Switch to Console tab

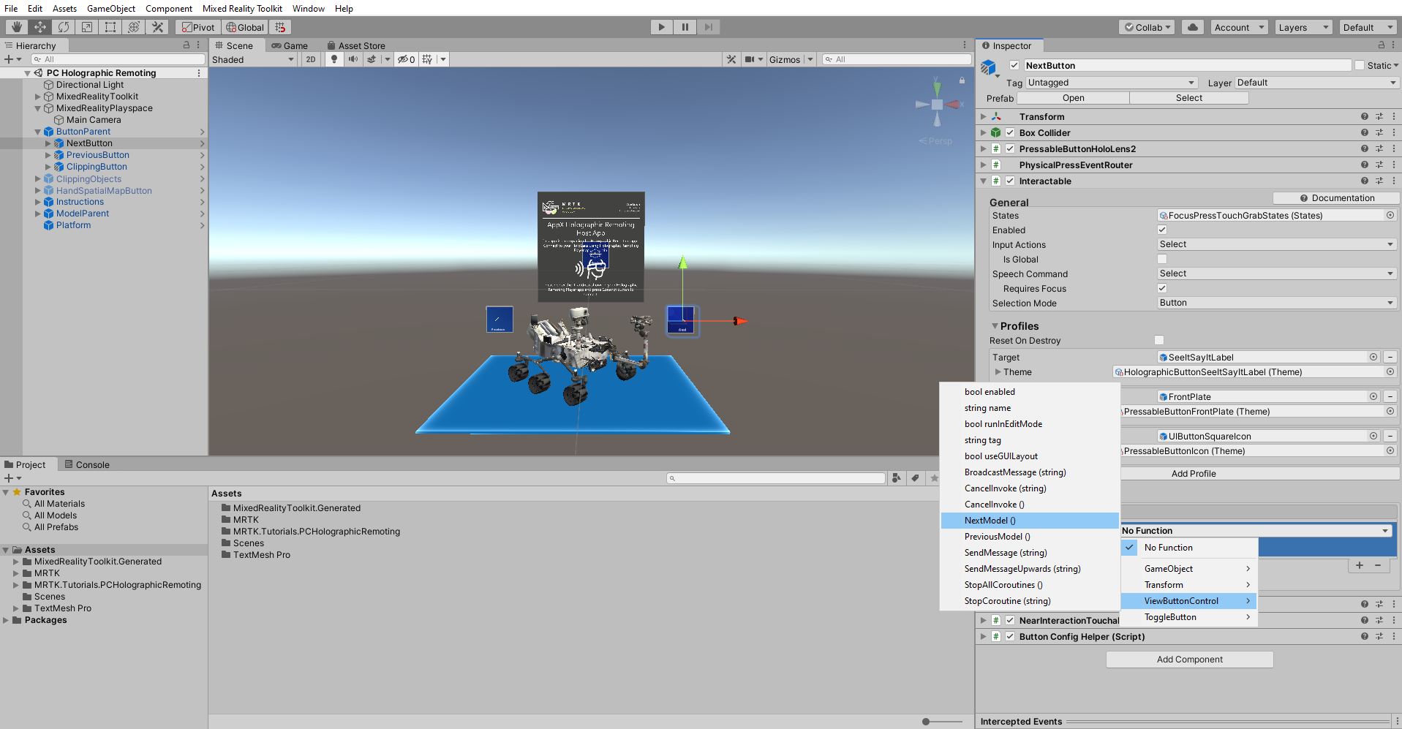point(87,464)
